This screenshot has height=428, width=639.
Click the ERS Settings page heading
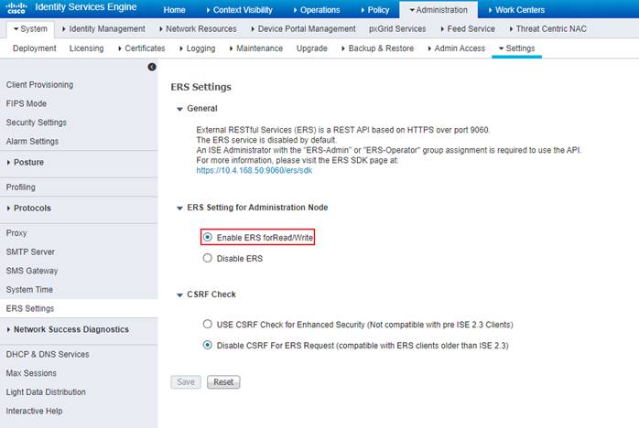(x=200, y=87)
